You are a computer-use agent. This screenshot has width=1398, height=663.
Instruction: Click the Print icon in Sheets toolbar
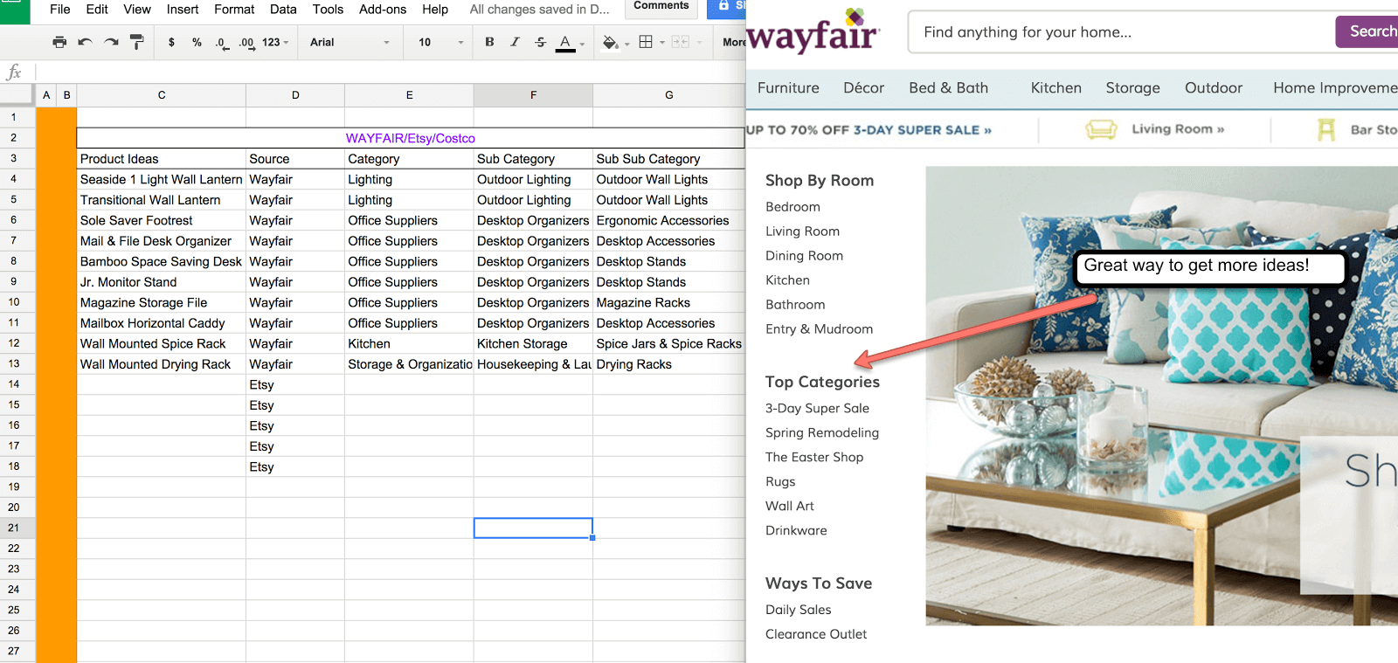[x=59, y=42]
